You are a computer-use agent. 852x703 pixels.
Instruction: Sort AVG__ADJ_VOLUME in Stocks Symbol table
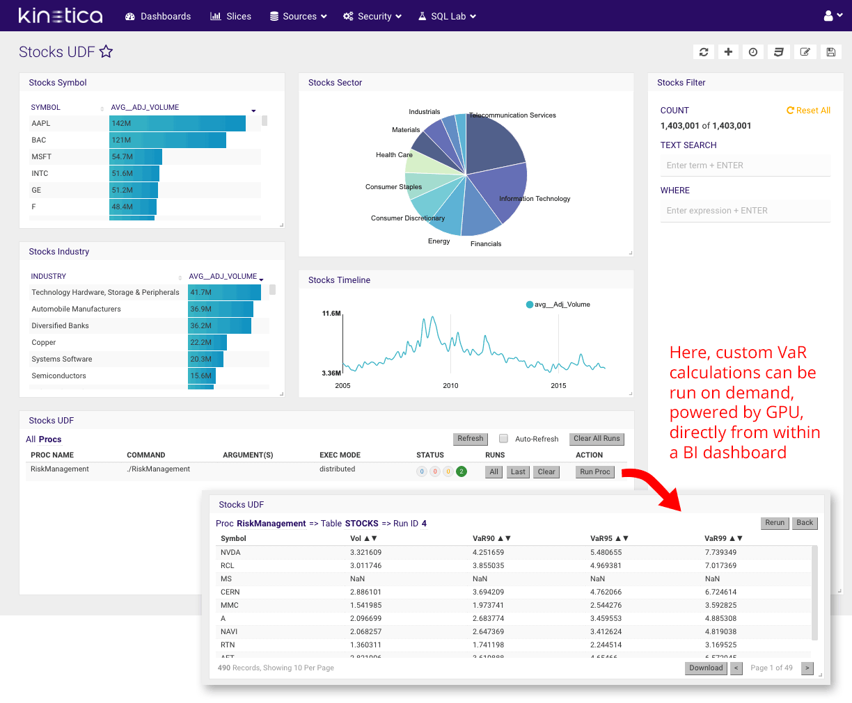[253, 110]
